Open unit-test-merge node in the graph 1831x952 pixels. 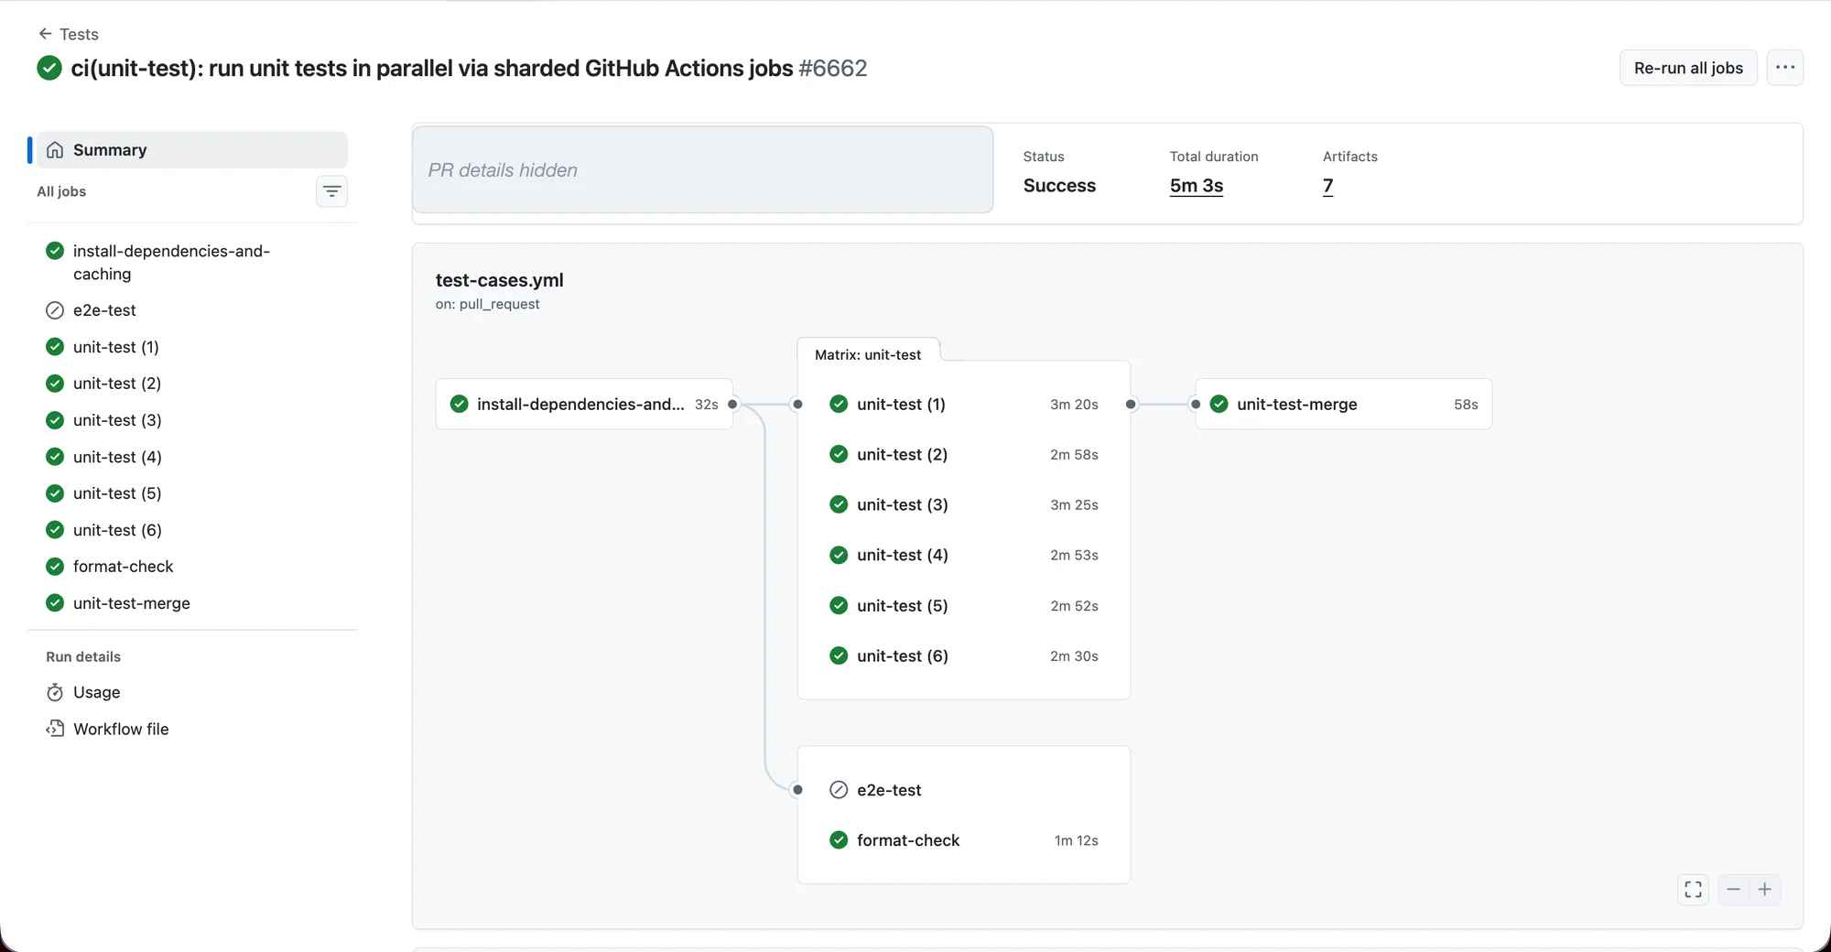pyautogui.click(x=1344, y=404)
